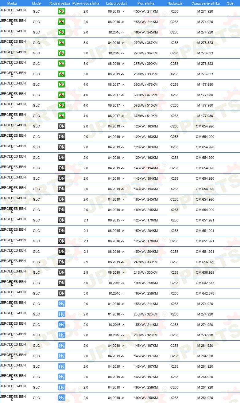Click the Hy icon in the 10.2016 235kW C253 row
The image size is (240, 403).
click(62, 335)
